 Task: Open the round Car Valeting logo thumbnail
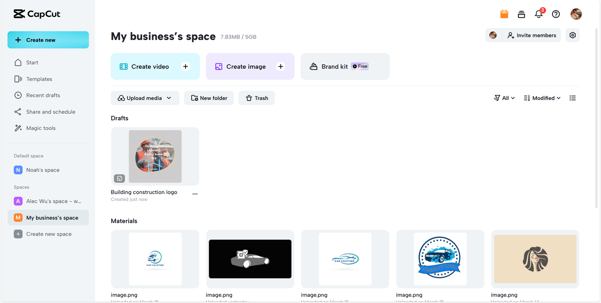[x=155, y=259]
